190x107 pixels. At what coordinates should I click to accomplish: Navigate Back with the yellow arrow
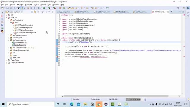[96, 8]
